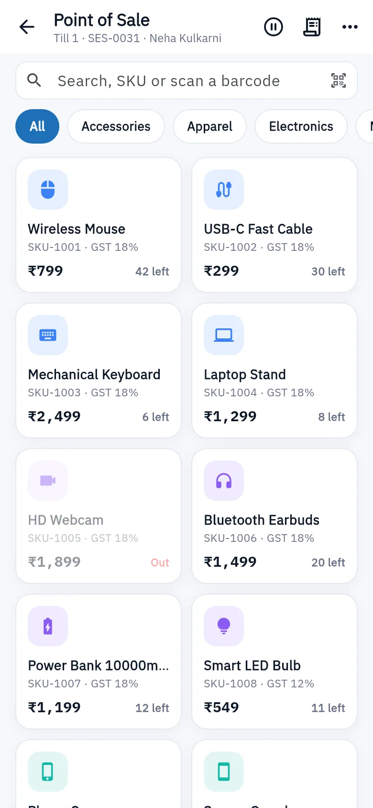Image resolution: width=373 pixels, height=808 pixels.
Task: Tap the Wireless Mouse product icon
Action: [x=48, y=190]
